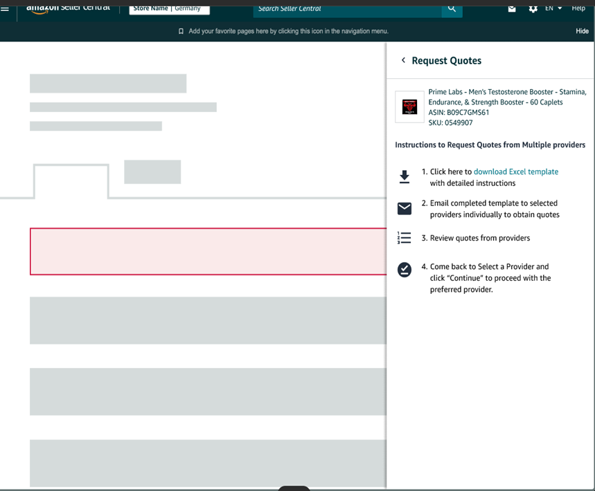Hide the favorites bar
Viewport: 595px width, 491px height.
[582, 31]
